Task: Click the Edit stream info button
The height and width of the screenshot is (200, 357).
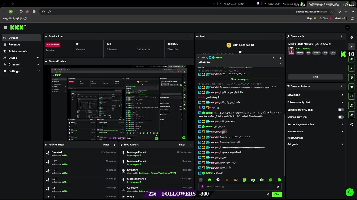Action: pos(315,77)
